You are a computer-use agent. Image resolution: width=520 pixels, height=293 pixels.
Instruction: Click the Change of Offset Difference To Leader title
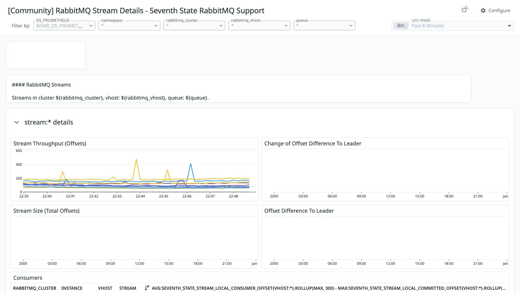[x=313, y=144]
